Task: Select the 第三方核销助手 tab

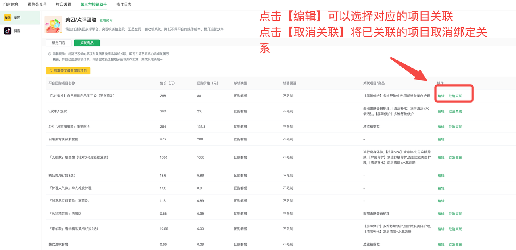Action: pyautogui.click(x=94, y=4)
